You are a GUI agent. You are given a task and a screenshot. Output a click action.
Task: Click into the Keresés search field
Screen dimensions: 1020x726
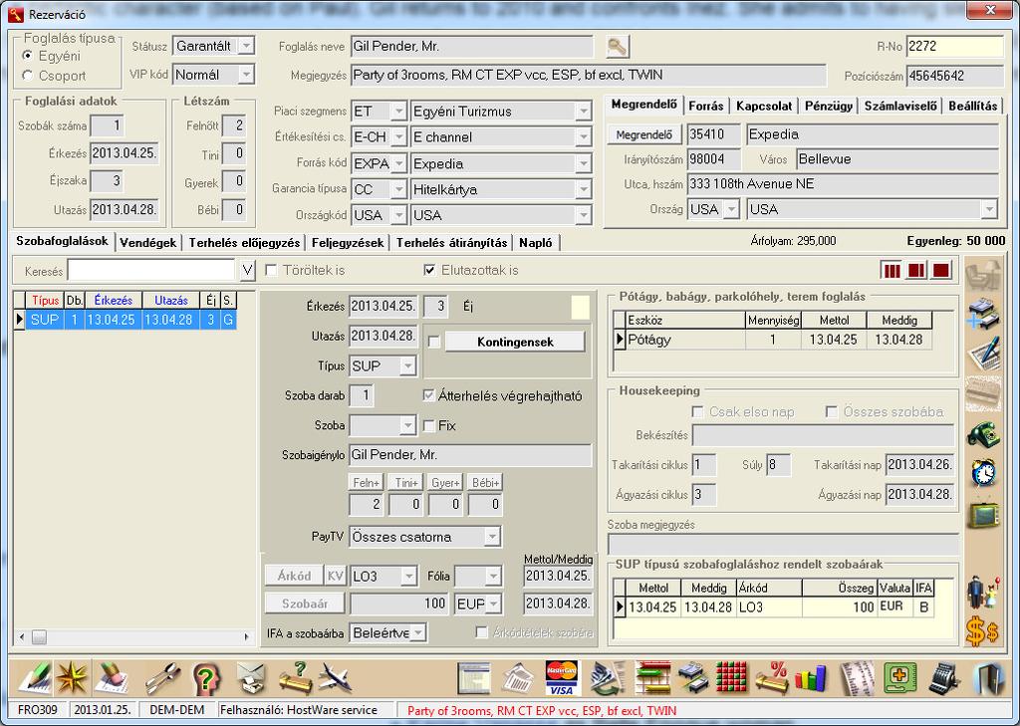[151, 271]
